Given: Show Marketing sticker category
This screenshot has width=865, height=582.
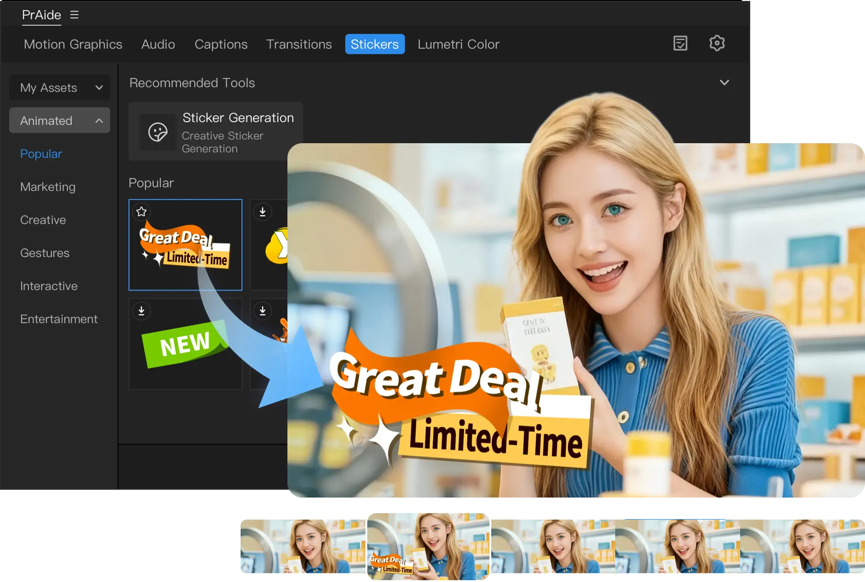Looking at the screenshot, I should [x=48, y=187].
